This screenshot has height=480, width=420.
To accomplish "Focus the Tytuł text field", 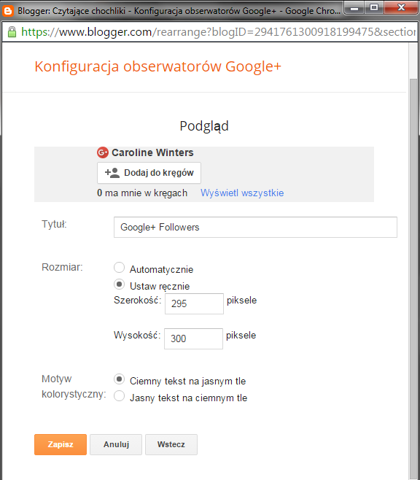I will pyautogui.click(x=255, y=227).
